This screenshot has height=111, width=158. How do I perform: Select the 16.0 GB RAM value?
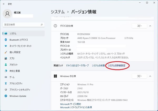81,42
